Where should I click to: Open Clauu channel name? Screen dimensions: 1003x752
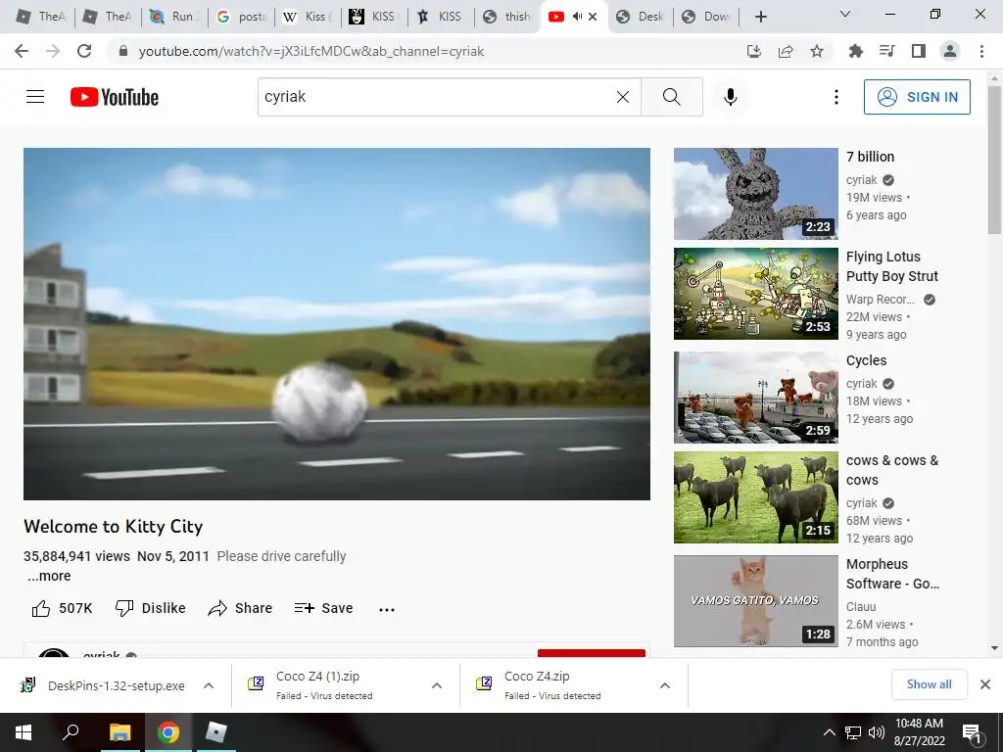click(861, 606)
